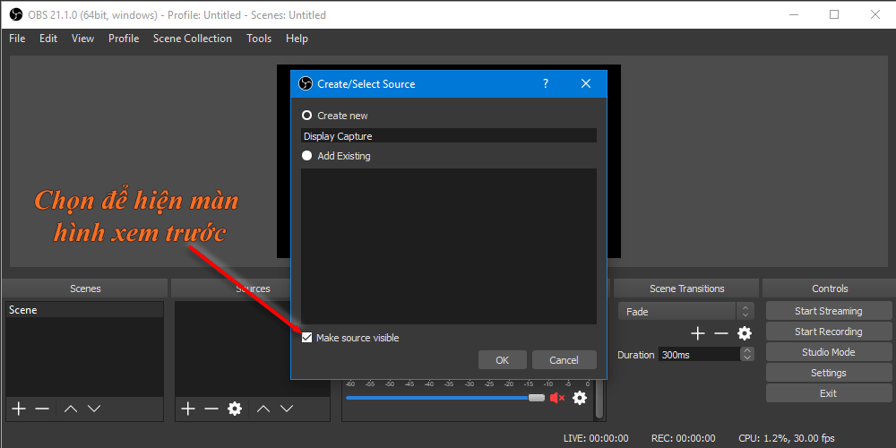Remove scene using the minus icon
Screen dimensions: 896x448
coord(42,409)
